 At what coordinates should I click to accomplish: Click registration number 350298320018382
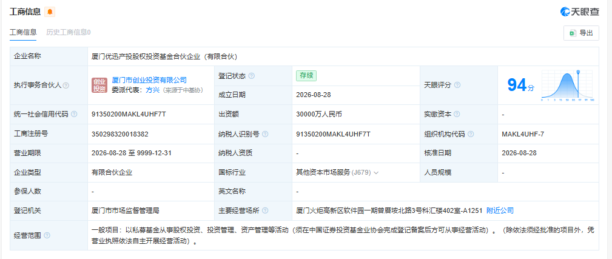click(x=120, y=134)
